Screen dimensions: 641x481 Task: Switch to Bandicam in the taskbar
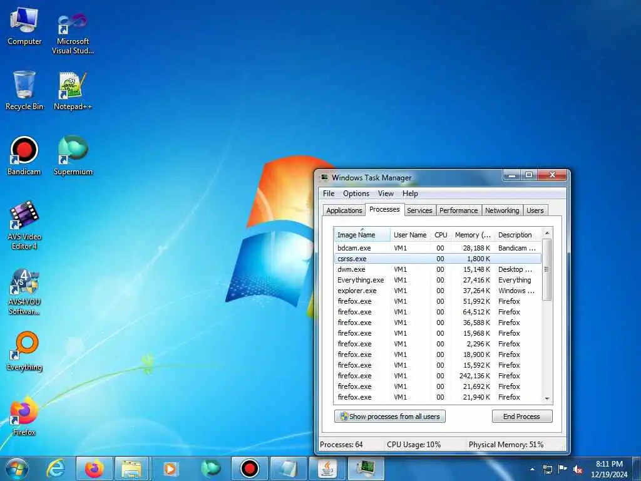coord(249,468)
